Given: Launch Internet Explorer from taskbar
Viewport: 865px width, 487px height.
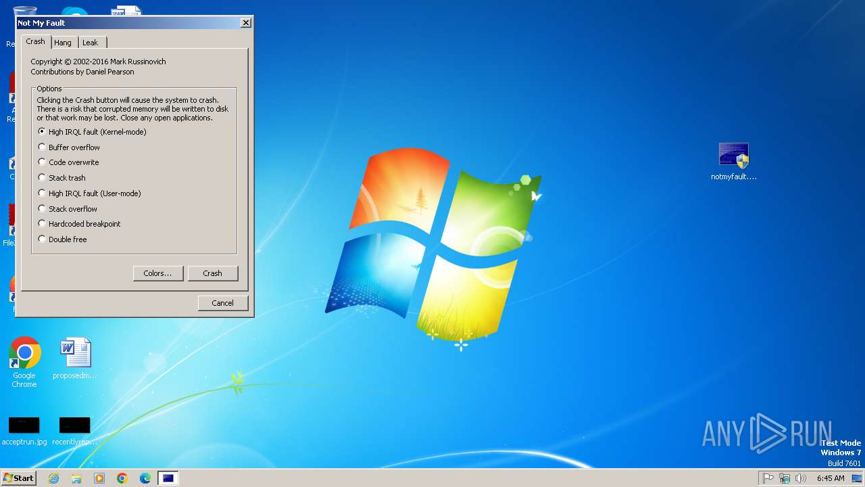Looking at the screenshot, I should click(x=53, y=478).
